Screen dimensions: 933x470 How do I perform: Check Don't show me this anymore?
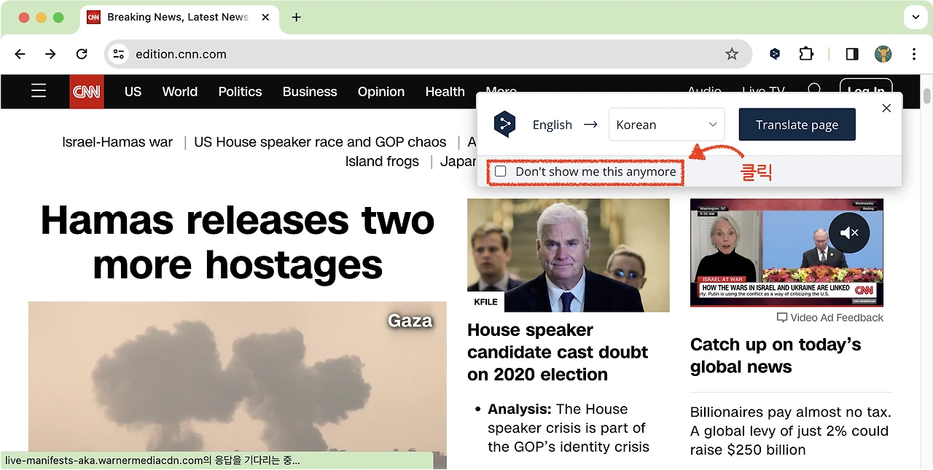pyautogui.click(x=501, y=172)
